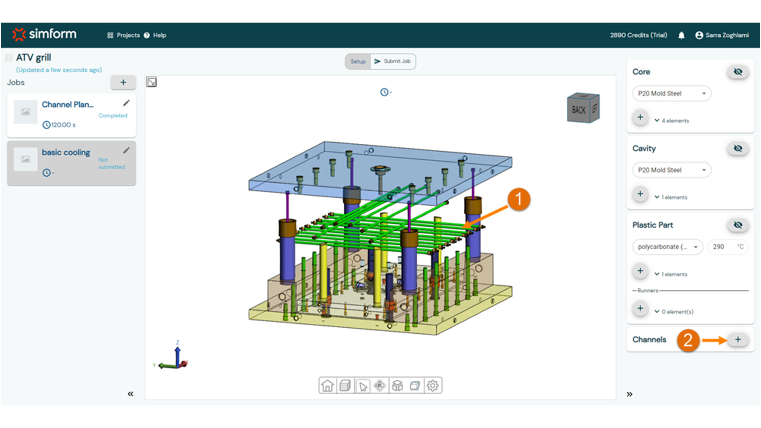Toggle Core visibility eye icon

[738, 72]
